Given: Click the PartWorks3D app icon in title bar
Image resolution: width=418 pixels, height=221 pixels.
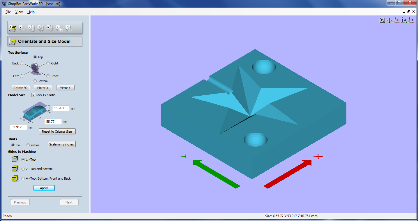Looking at the screenshot, I should 4,3.
